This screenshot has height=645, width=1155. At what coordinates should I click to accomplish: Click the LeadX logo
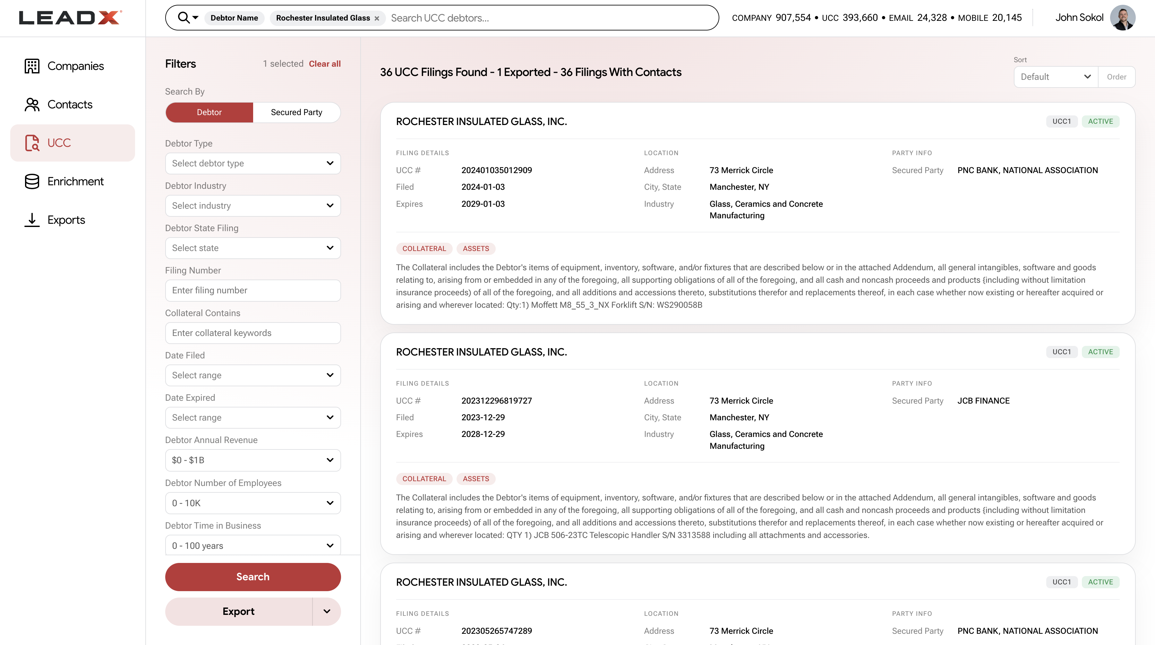coord(70,17)
